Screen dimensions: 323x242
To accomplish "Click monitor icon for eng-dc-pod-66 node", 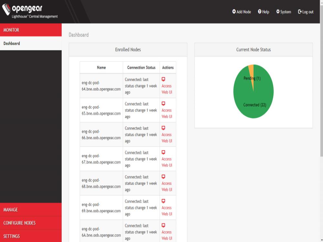I will [163, 128].
